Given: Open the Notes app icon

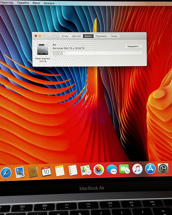Looking at the screenshot, I should [x=59, y=170].
